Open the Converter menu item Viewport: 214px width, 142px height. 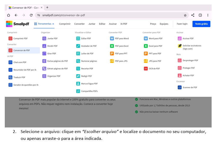coord(79,24)
